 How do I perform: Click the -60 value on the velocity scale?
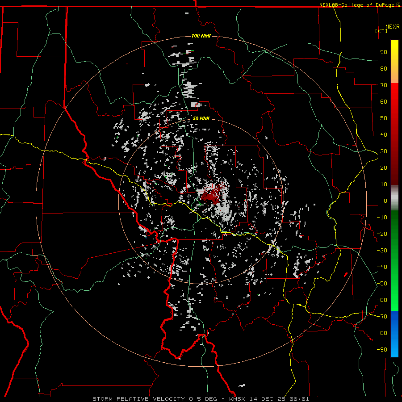click(x=382, y=300)
